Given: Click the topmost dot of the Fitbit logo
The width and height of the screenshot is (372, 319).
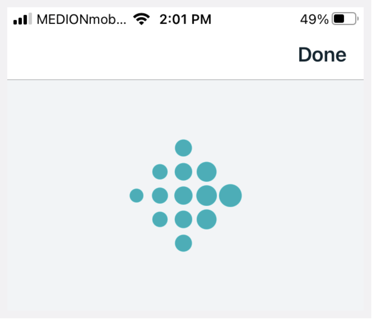Looking at the screenshot, I should (183, 148).
